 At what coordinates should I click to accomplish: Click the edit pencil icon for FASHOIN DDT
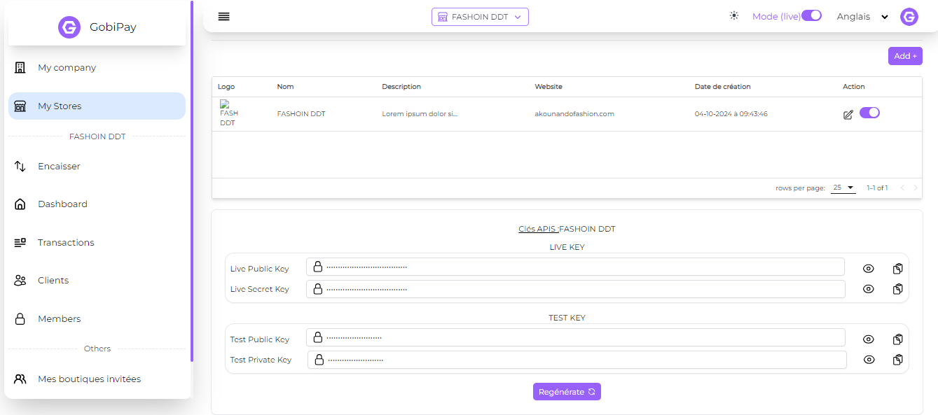(x=848, y=115)
